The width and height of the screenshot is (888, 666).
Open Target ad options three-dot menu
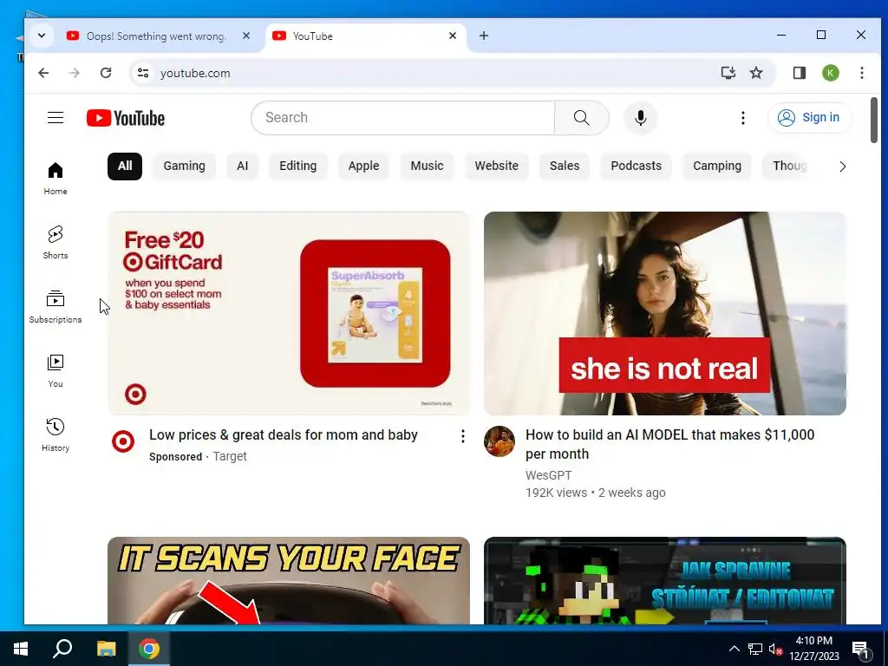point(463,436)
